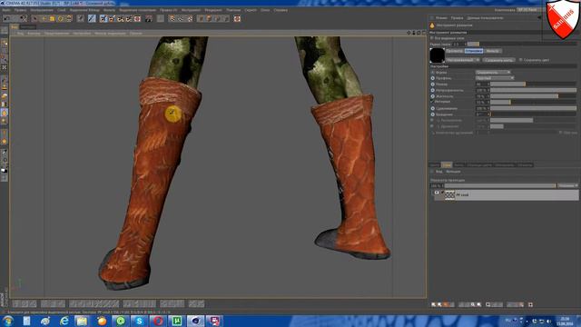Open the Форма dropdown in brush settings
The width and height of the screenshot is (581, 327).
493,73
